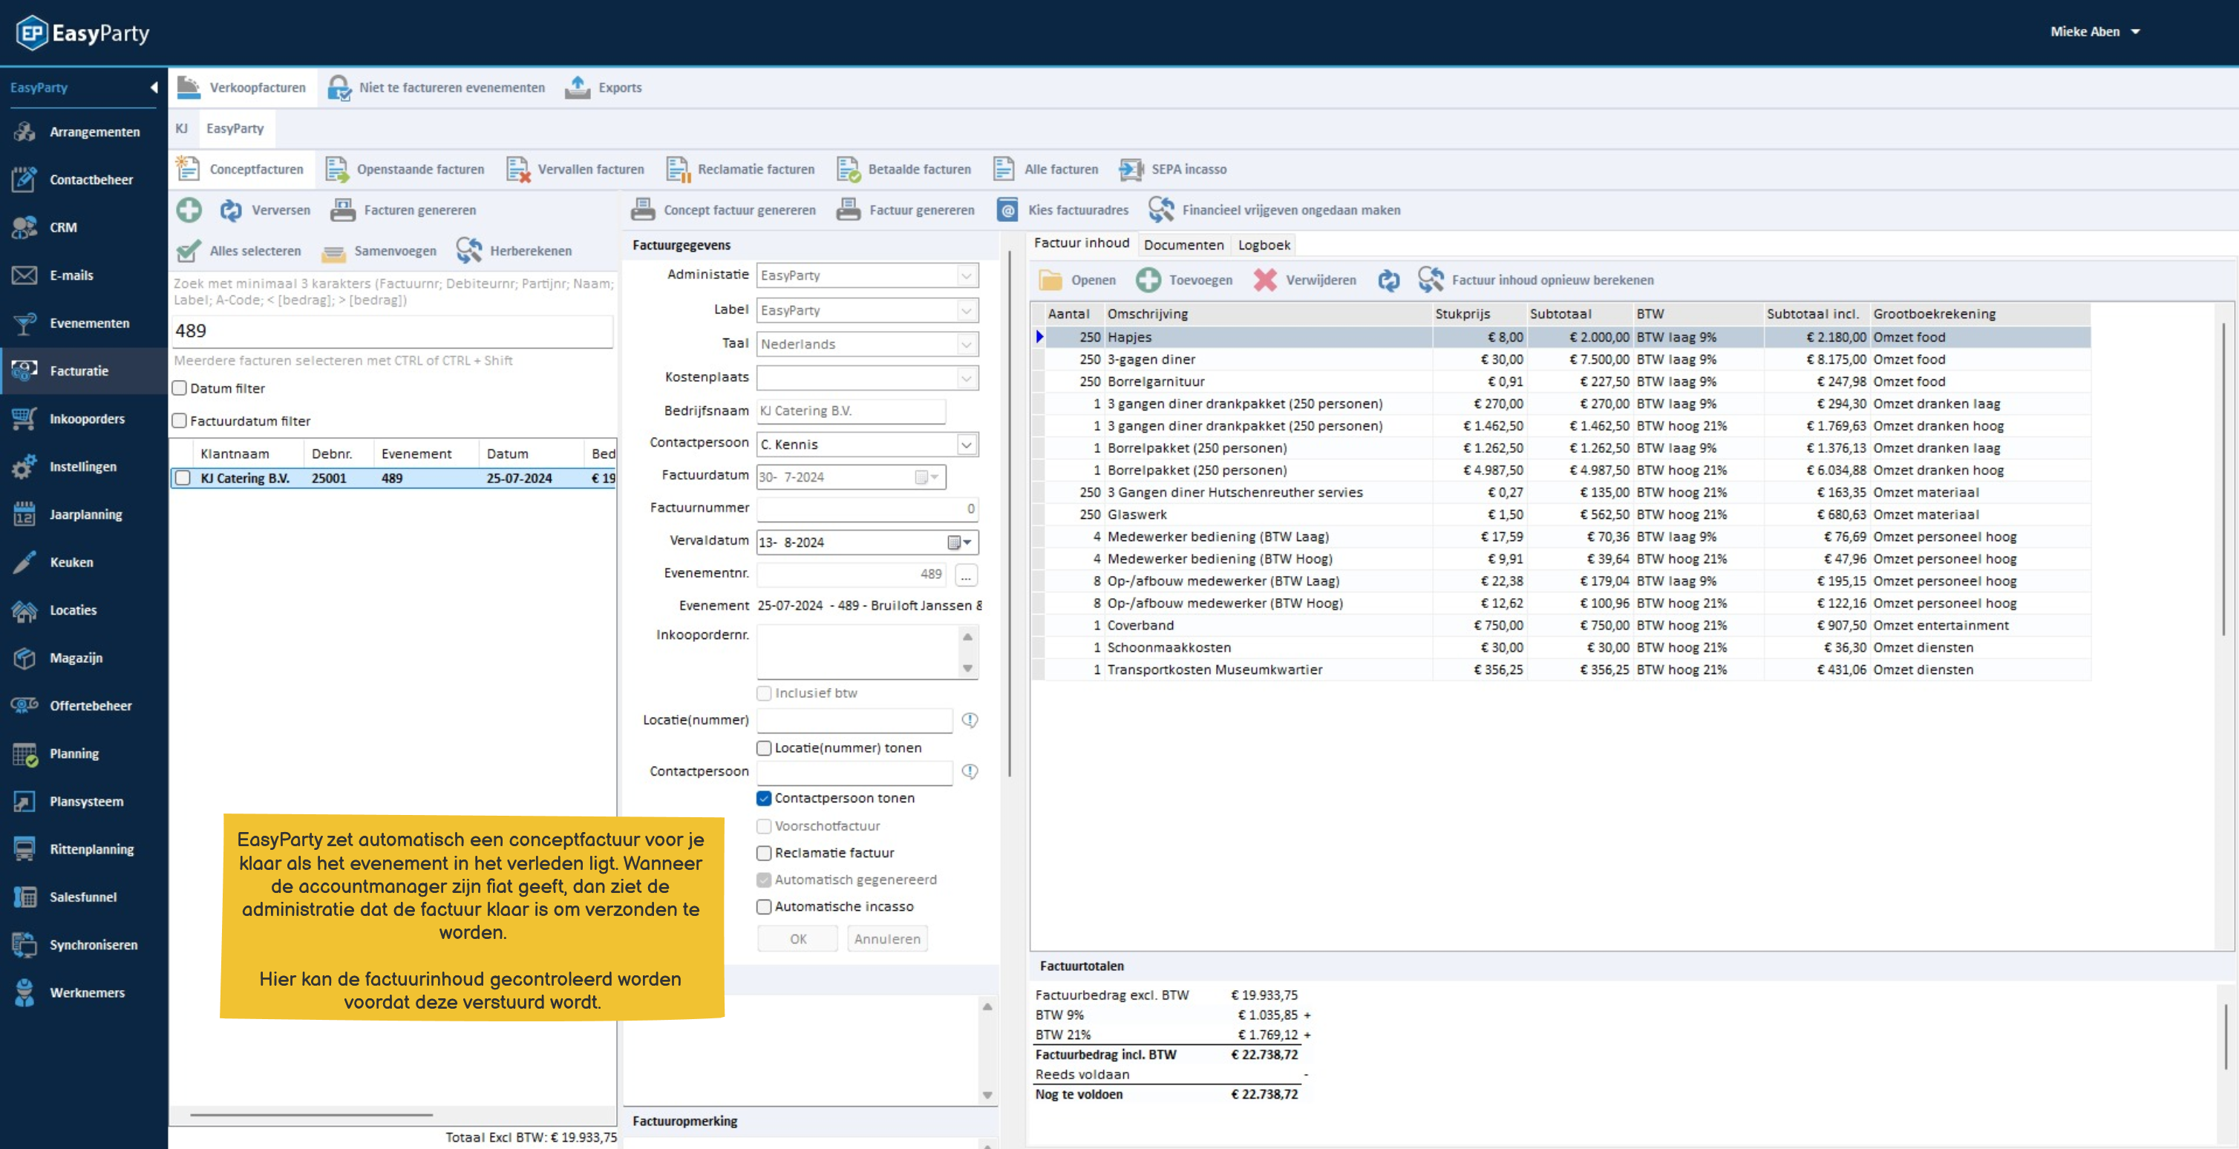Click the OK button

(797, 939)
